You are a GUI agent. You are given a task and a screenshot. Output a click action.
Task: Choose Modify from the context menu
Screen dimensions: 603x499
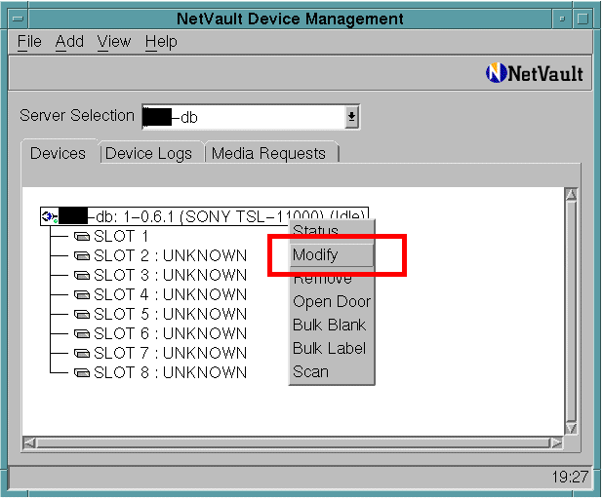(332, 254)
